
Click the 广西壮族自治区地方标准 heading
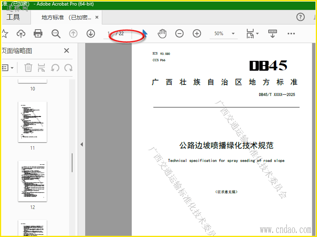coord(225,82)
